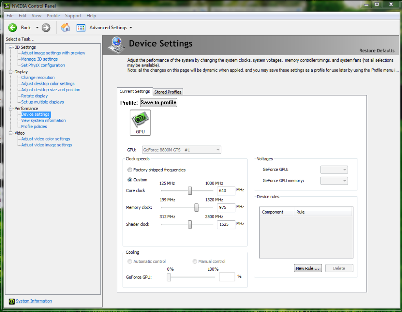Viewport: 402px width, 312px height.
Task: Click the GeForce GPU cooling slider handle
Action: 169,277
